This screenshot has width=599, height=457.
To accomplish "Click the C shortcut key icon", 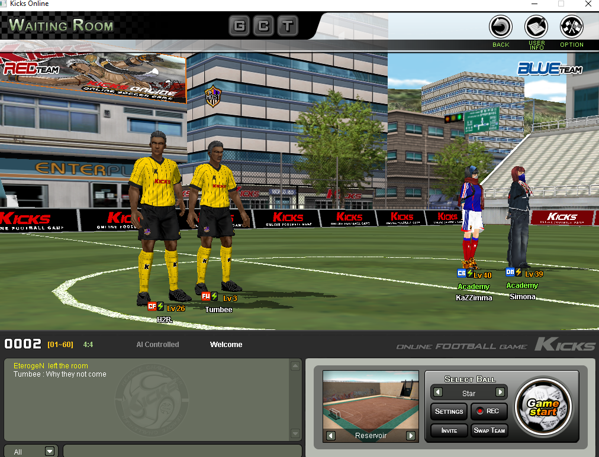I will (x=263, y=26).
